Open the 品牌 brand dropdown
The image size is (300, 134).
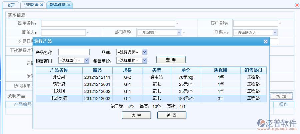pyautogui.click(x=132, y=52)
